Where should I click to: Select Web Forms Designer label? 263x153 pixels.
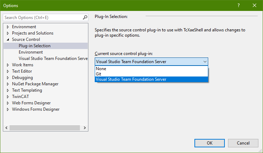[31, 103]
